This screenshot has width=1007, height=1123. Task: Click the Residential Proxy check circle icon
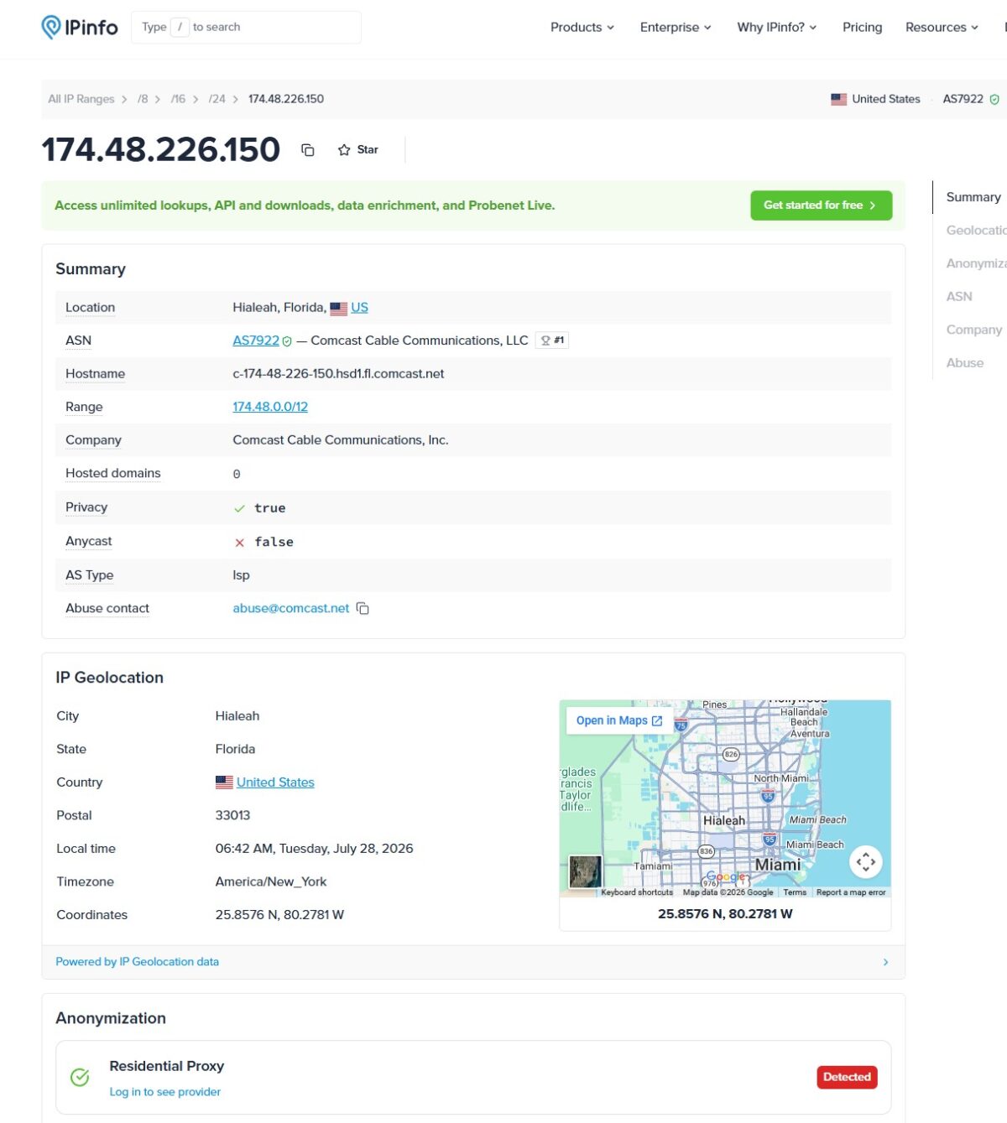(x=80, y=1077)
